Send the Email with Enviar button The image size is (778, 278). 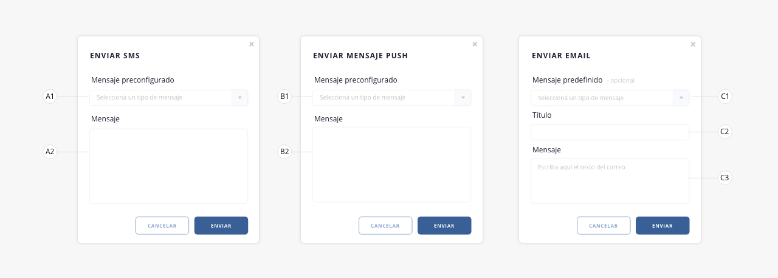[663, 225]
